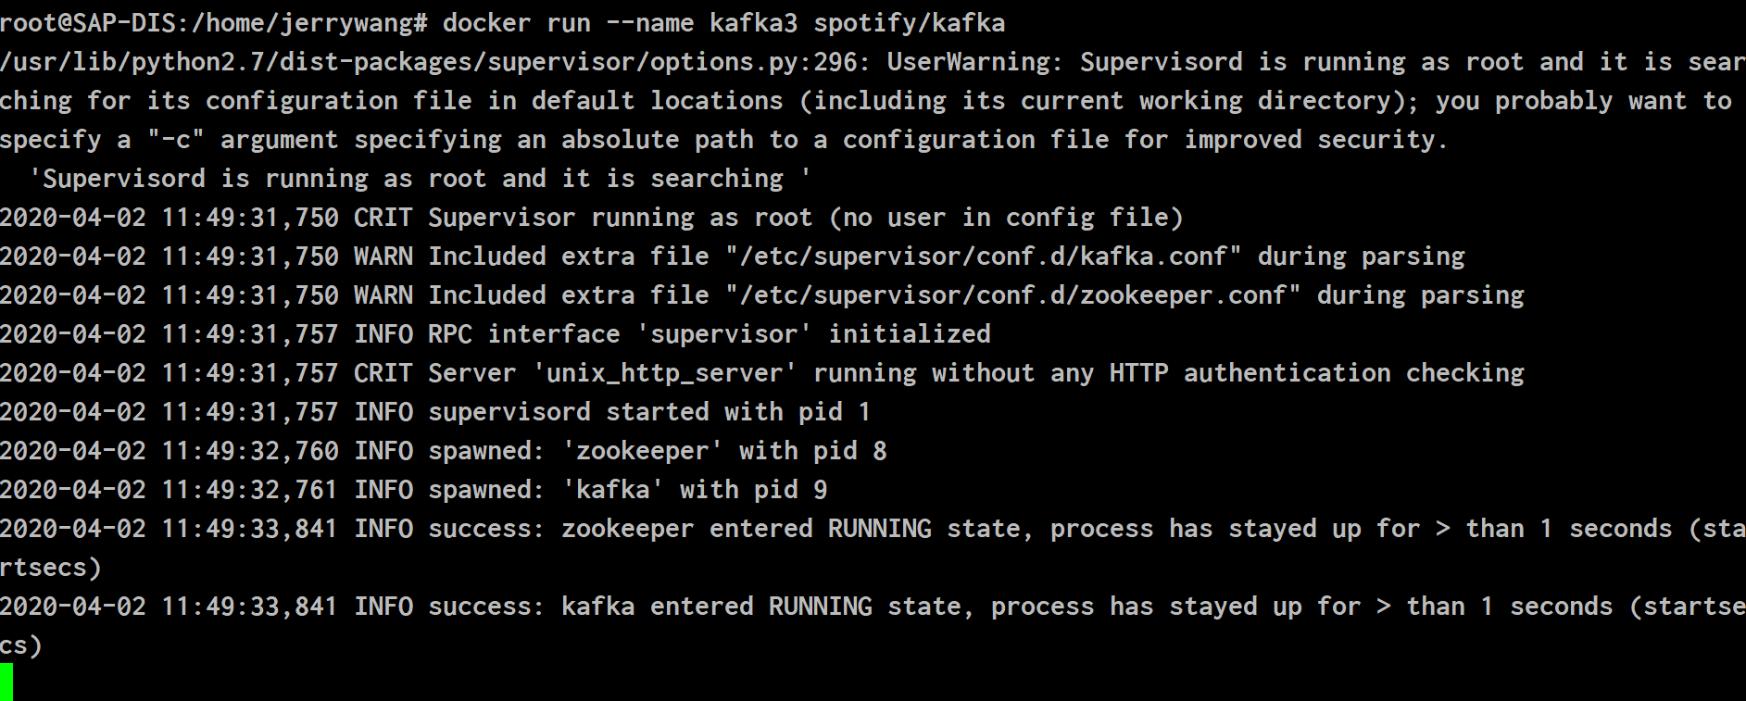Click the 'unix_http_server' text in CRIT line

point(665,373)
